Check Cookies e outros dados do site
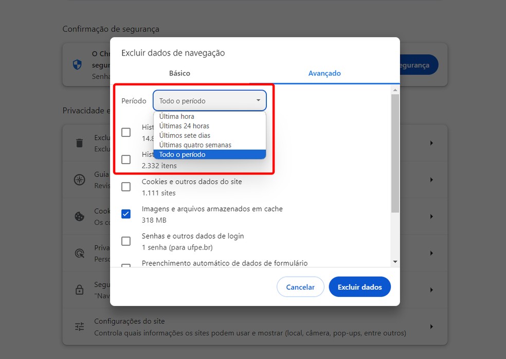506x359 pixels. coord(125,187)
